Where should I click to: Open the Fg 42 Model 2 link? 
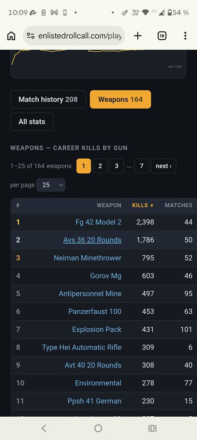98,222
